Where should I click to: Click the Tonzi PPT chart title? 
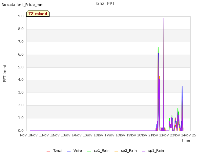(105, 4)
